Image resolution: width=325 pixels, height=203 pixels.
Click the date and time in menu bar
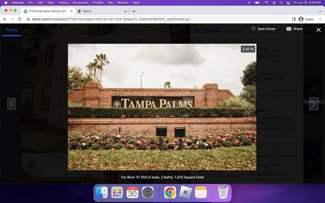(307, 3)
